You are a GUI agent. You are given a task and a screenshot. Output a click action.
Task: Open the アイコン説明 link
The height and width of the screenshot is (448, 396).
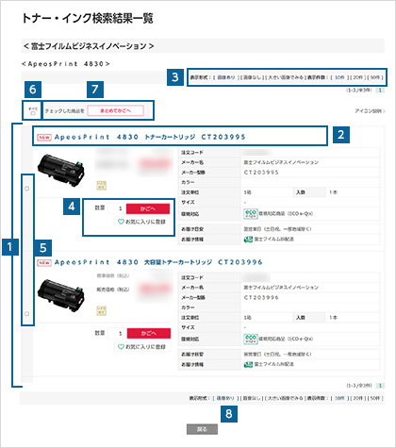[370, 111]
